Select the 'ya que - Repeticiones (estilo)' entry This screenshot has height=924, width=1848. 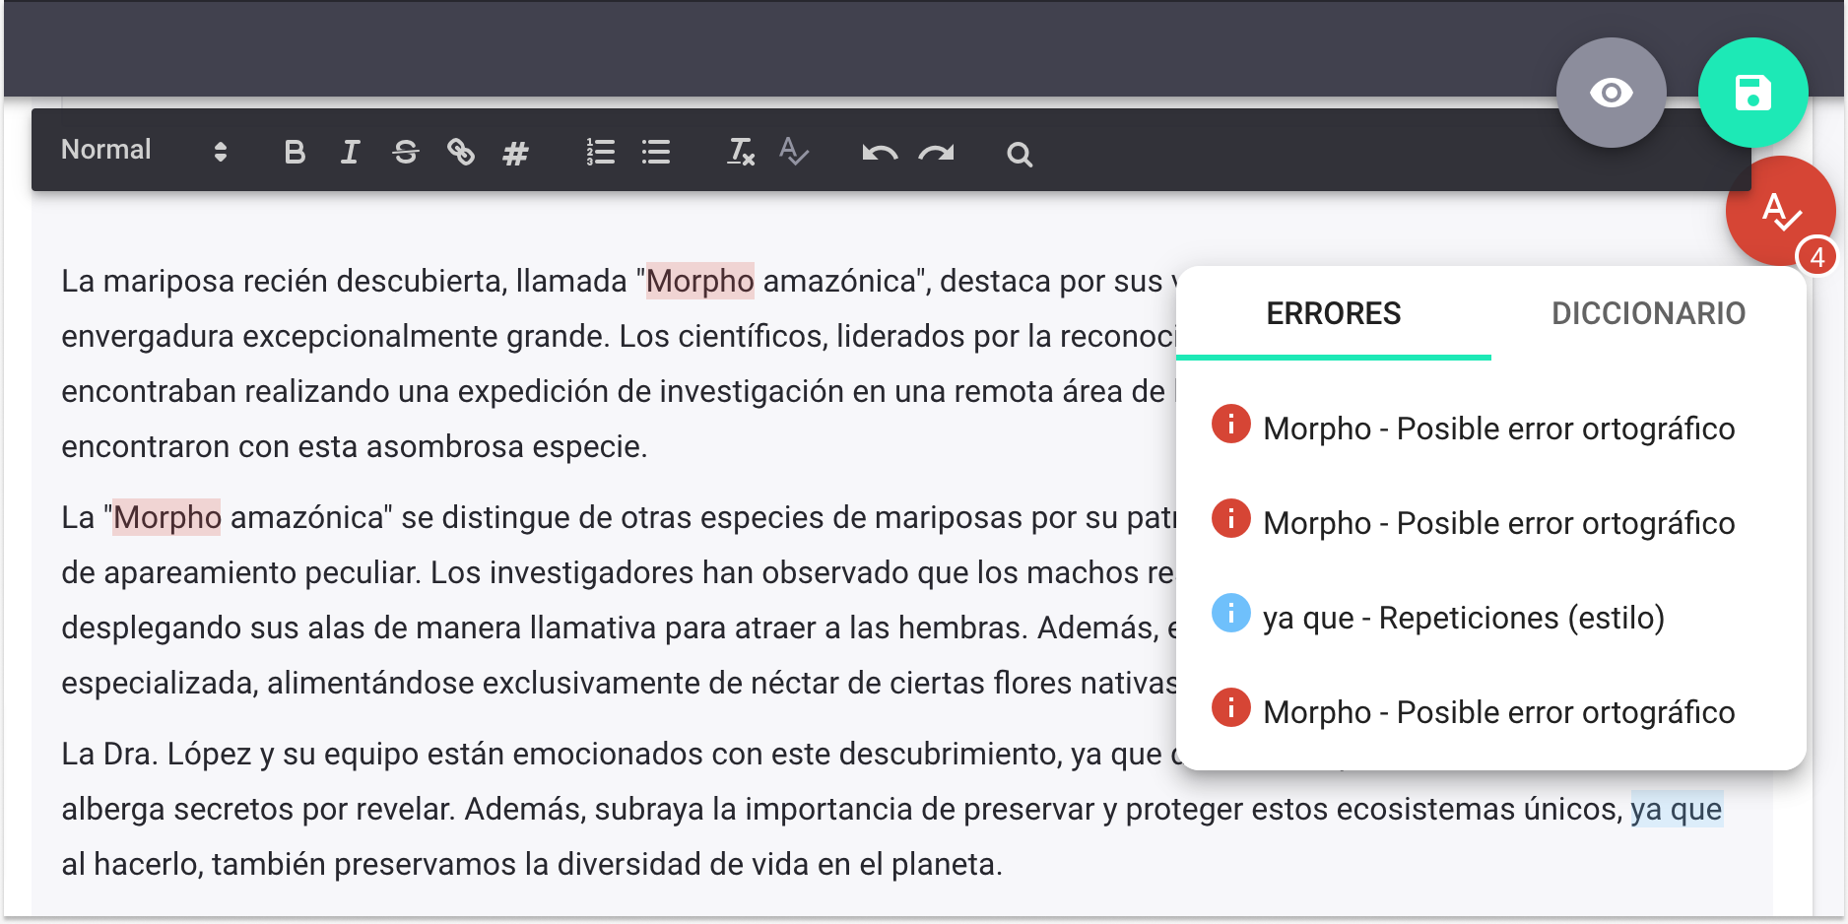point(1491,617)
